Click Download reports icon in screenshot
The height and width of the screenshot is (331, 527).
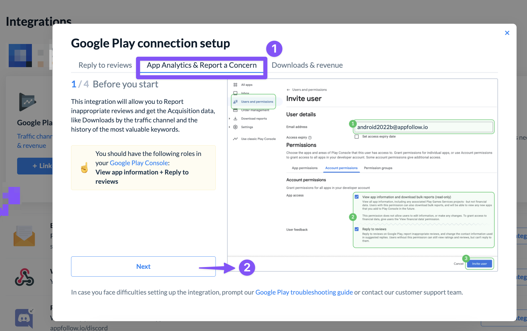[236, 119]
